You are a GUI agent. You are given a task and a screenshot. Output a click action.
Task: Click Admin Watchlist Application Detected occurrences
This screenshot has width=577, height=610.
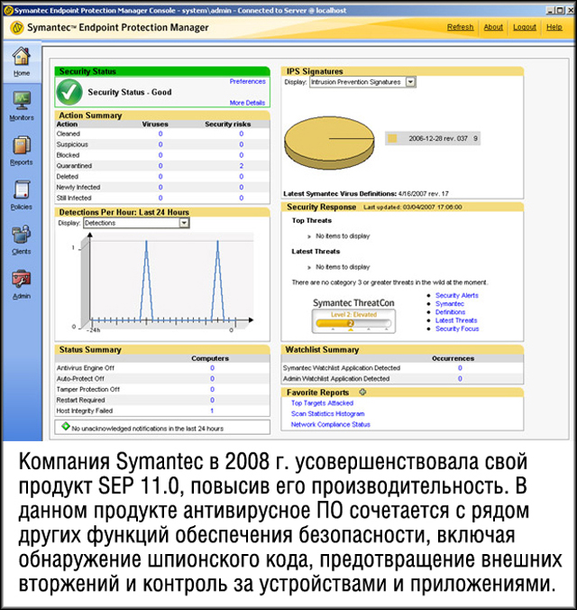pos(460,378)
